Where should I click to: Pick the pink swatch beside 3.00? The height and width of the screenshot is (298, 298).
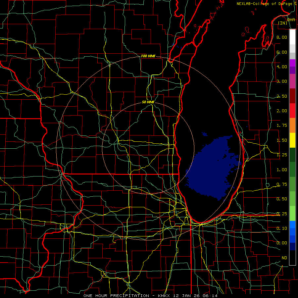pos(292,81)
